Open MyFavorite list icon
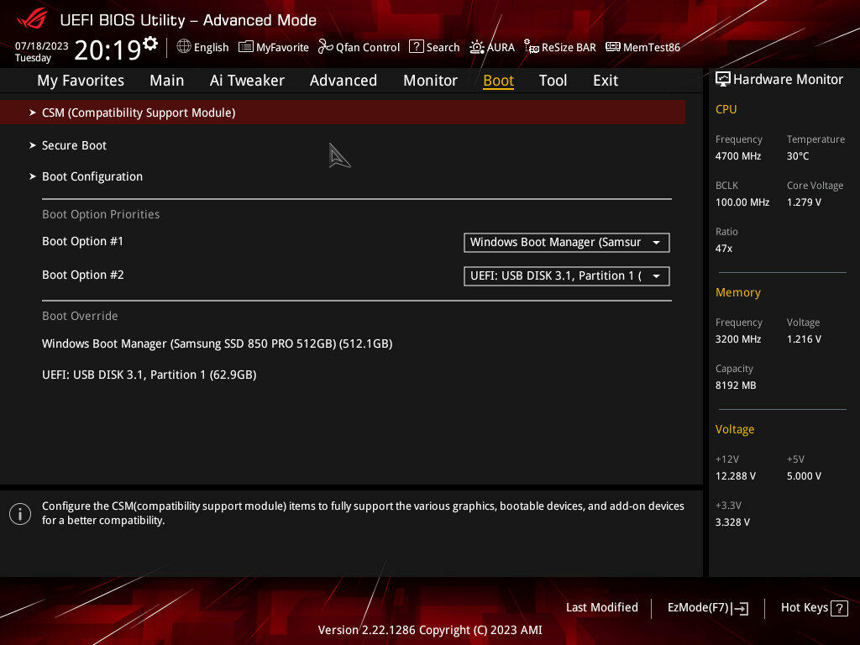This screenshot has width=860, height=645. [246, 47]
